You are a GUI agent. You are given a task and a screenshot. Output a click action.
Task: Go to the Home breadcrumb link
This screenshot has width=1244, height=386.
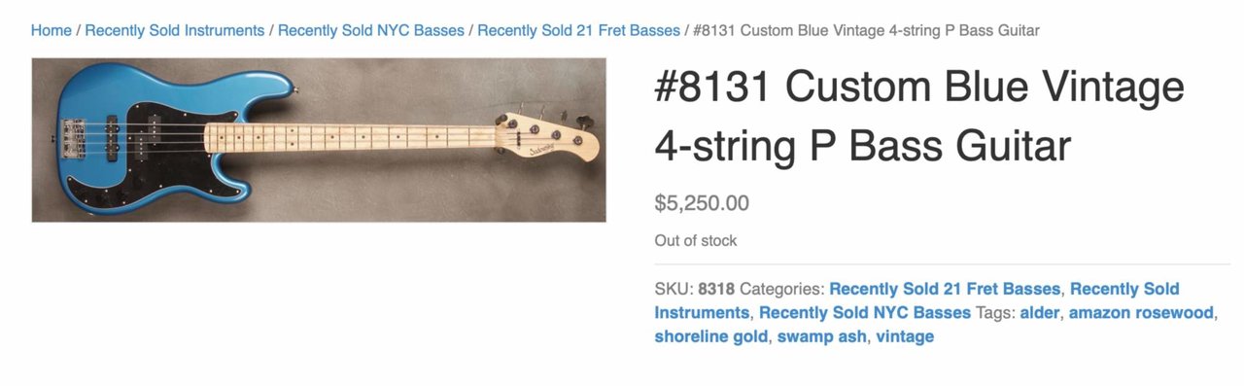pos(51,30)
